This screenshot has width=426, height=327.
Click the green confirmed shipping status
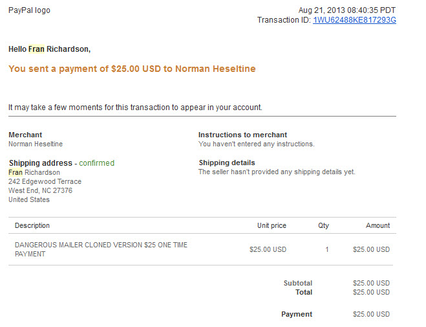97,163
